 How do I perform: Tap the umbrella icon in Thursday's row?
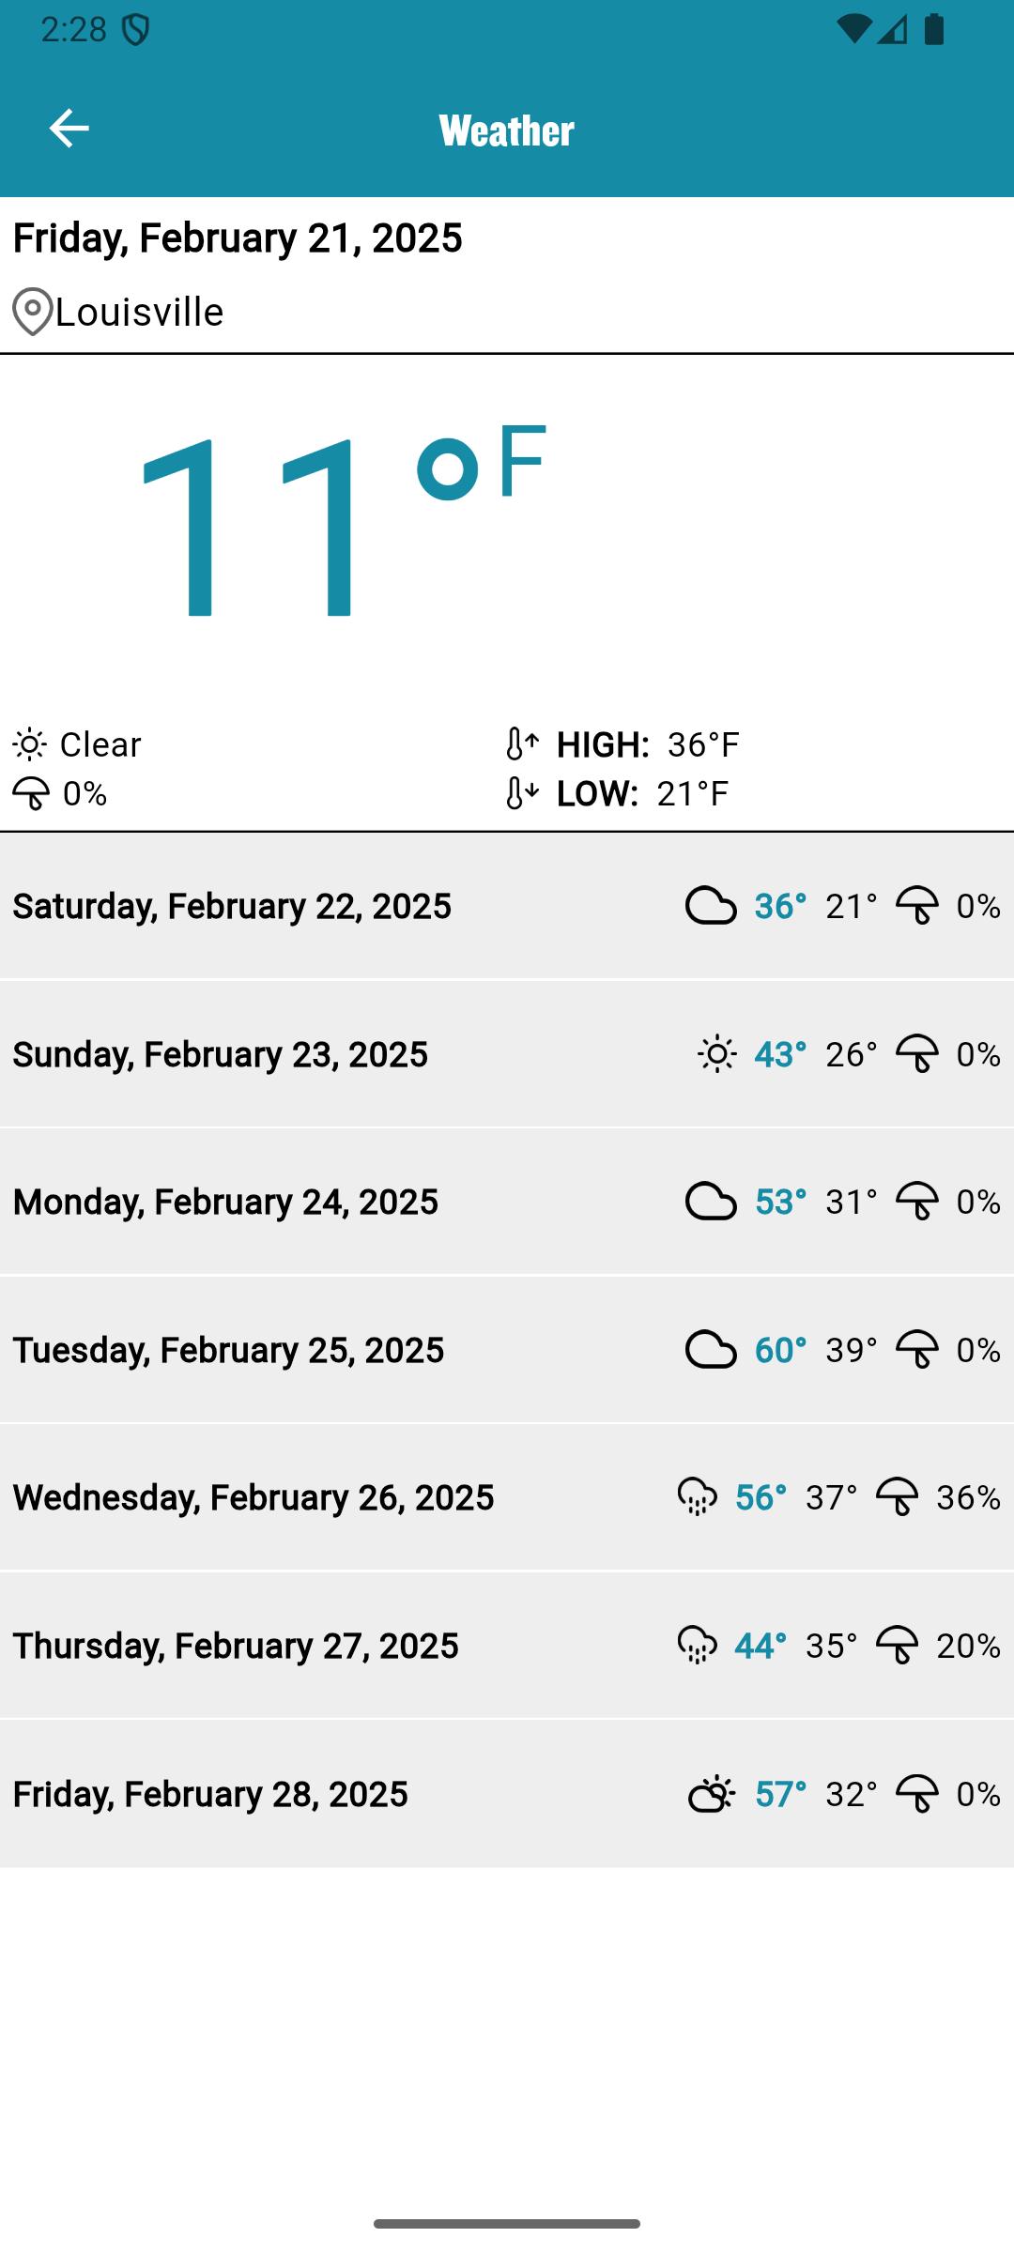pyautogui.click(x=897, y=1646)
